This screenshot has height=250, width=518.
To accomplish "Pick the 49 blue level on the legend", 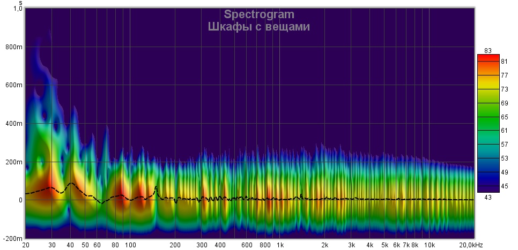I will (x=504, y=172).
